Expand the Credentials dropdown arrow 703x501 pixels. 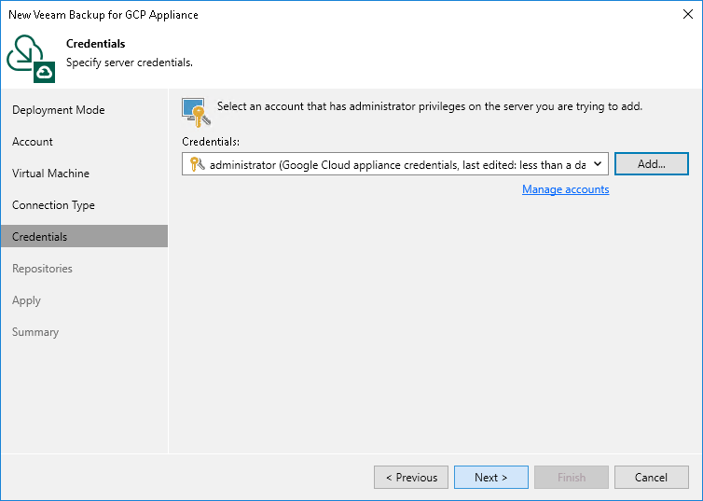[x=598, y=164]
